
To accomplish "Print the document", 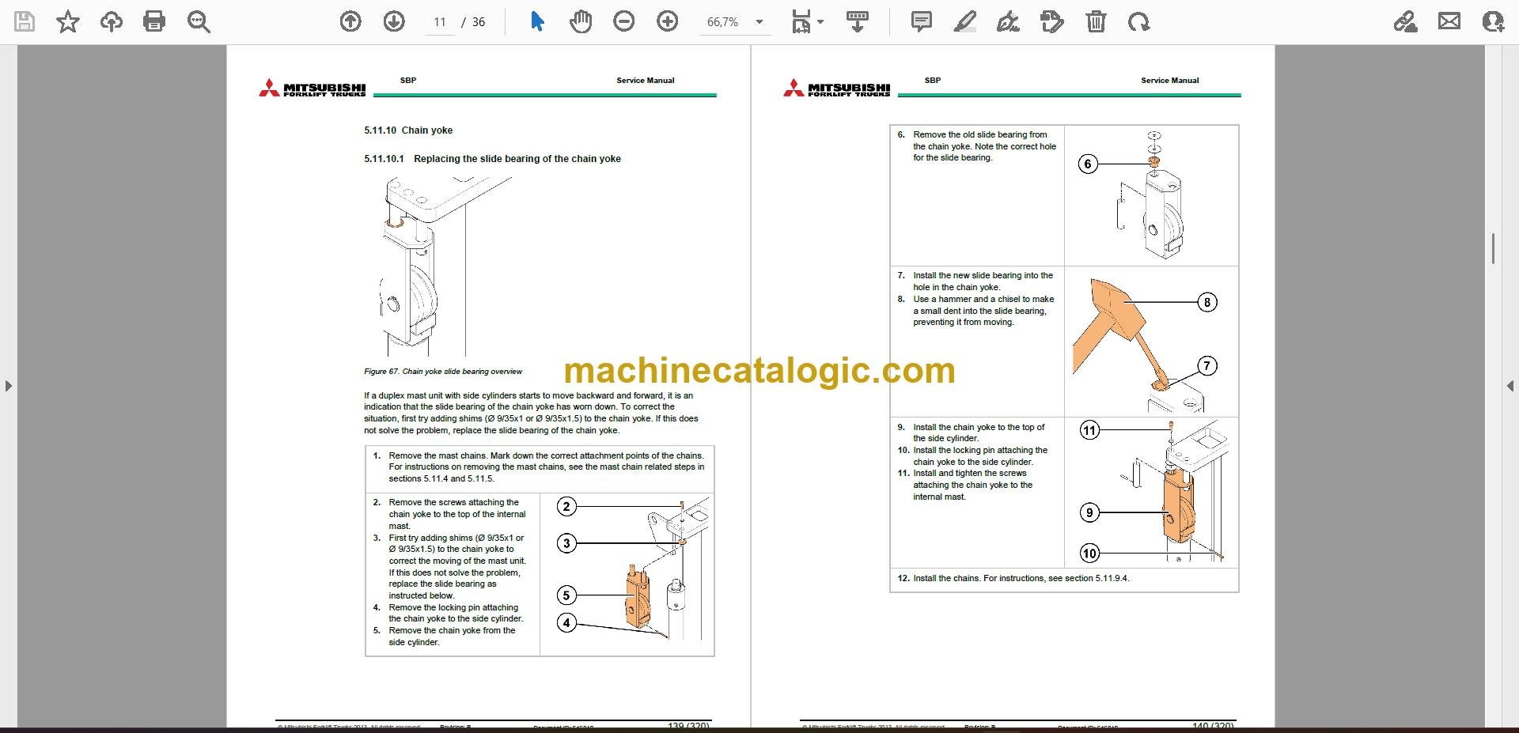I will (154, 22).
